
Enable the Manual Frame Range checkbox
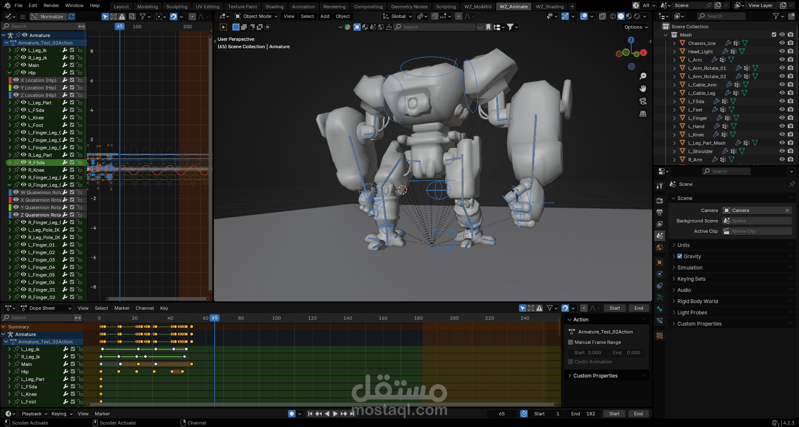571,342
